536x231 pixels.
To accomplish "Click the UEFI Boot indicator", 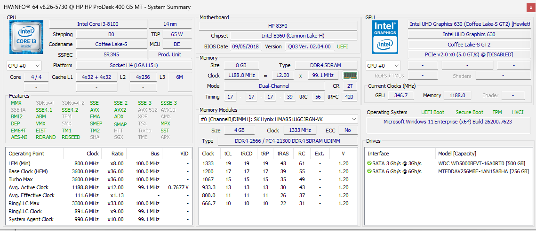I will [432, 112].
